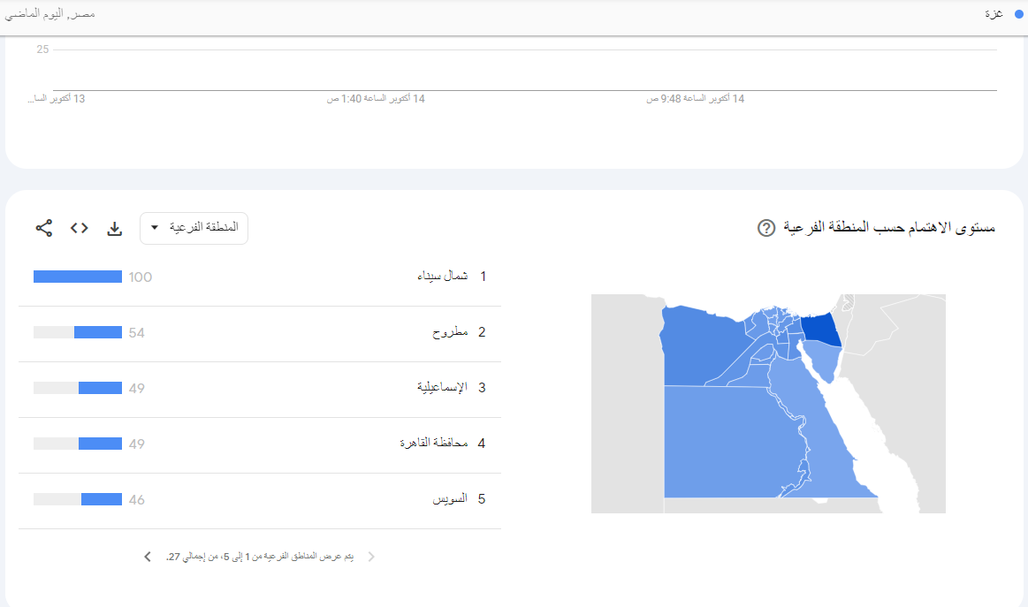Screen dimensions: 1028x607
Task: Go to next page of subregions
Action: point(147,557)
